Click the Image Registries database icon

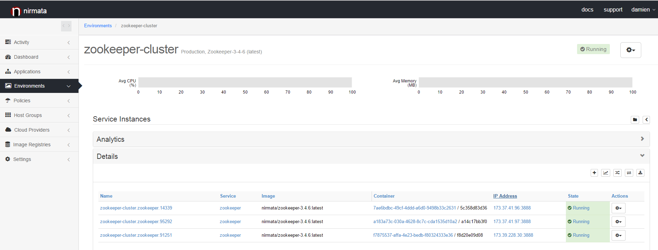coord(8,144)
